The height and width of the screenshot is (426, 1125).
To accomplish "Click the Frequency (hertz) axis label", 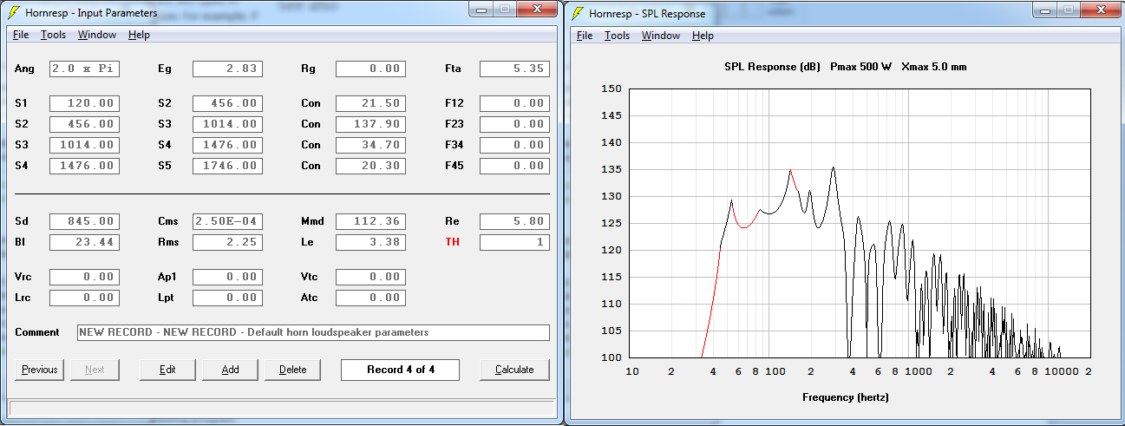I will tap(845, 397).
